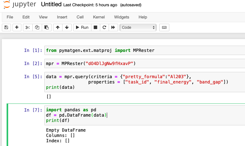Select the In [5] prompt

point(33,77)
